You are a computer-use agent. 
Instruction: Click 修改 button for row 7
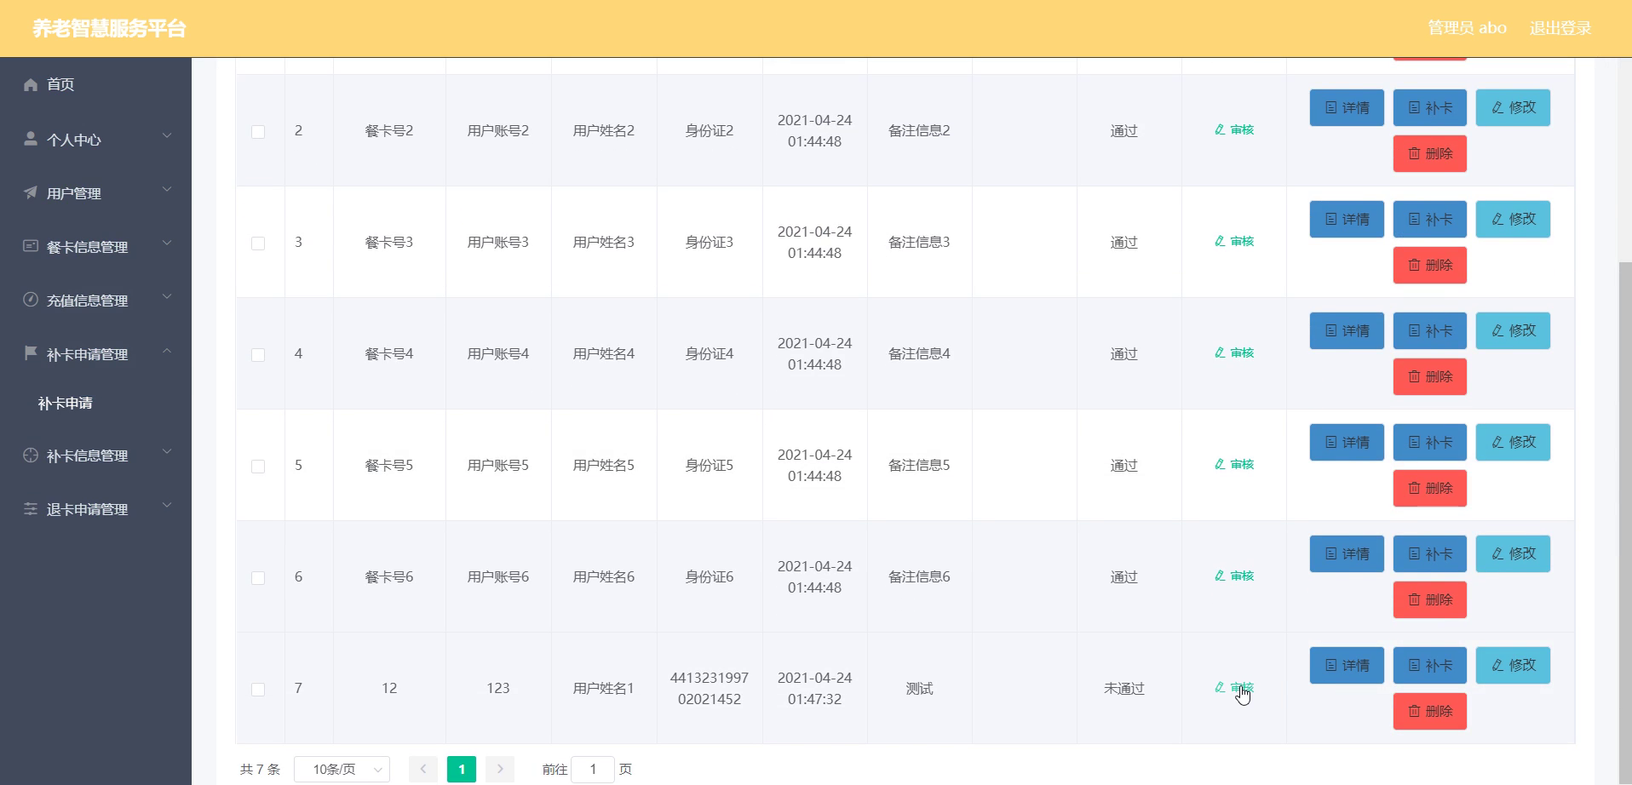tap(1513, 665)
